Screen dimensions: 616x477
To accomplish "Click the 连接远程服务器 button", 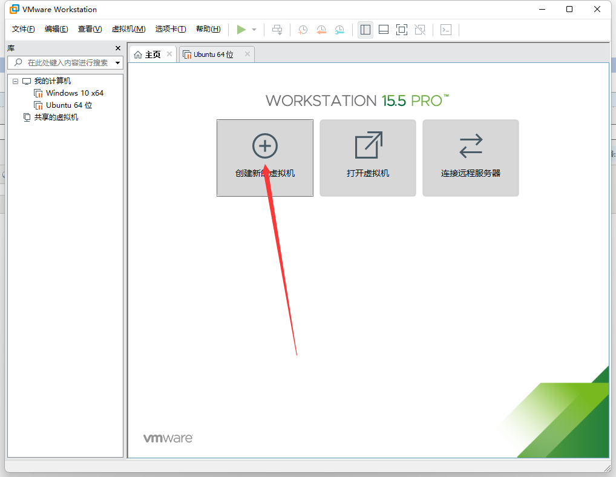I will [x=471, y=158].
